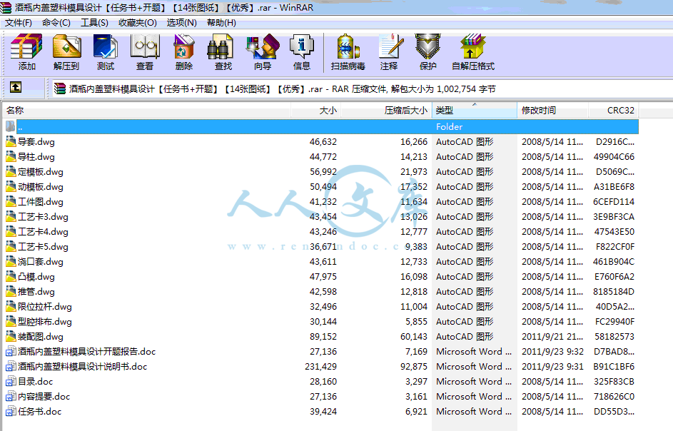Click the Word icon beside 内容提要.doc
Viewport: 673px width, 431px height.
(11, 396)
